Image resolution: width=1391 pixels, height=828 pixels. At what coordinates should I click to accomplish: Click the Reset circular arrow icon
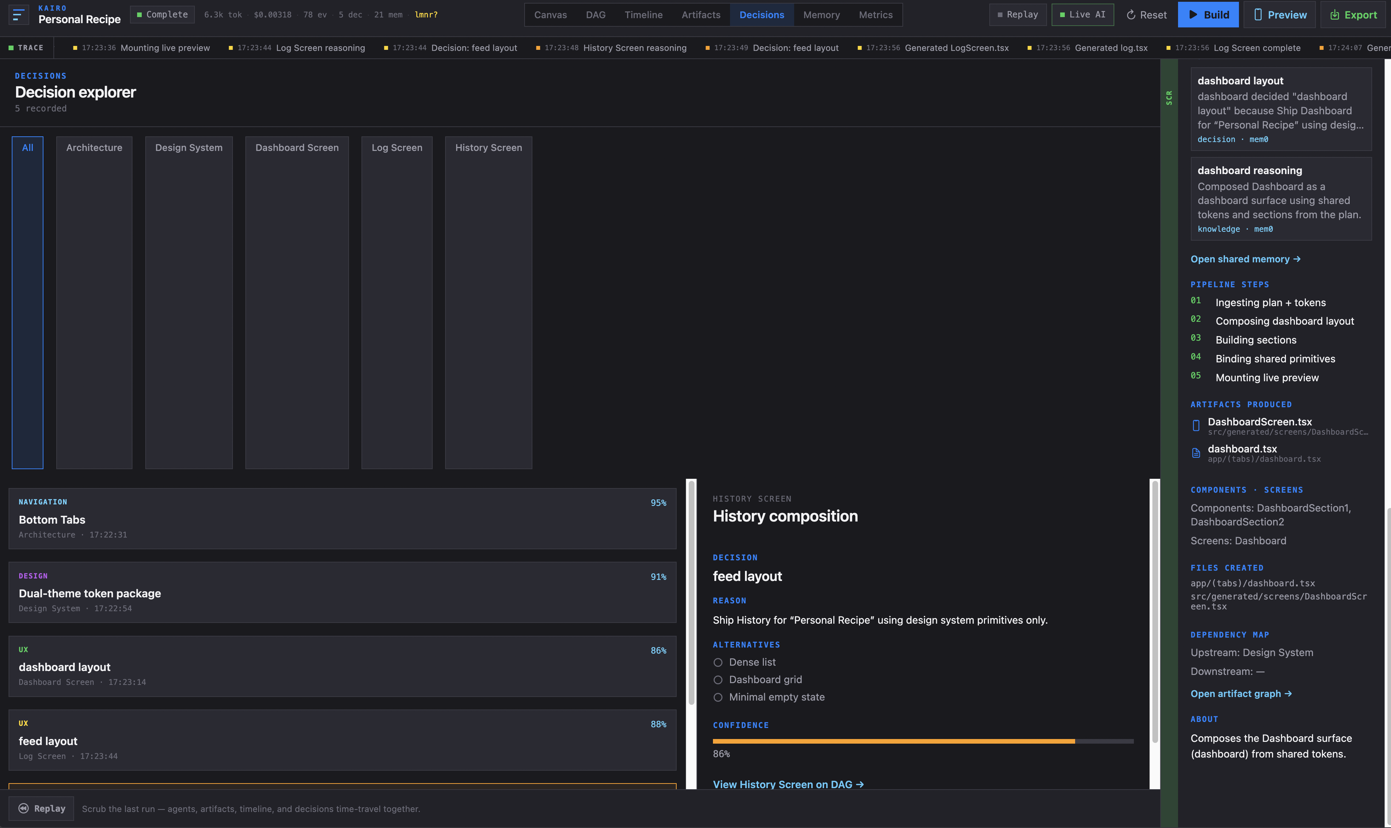(x=1131, y=15)
